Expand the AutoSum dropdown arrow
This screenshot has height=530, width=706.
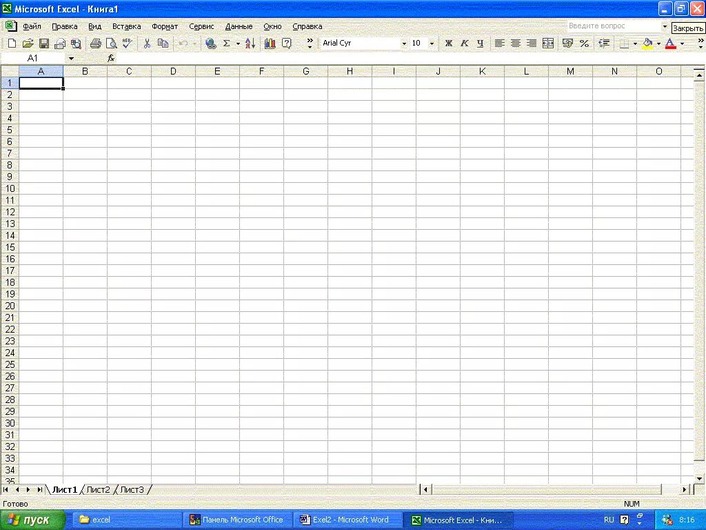238,43
